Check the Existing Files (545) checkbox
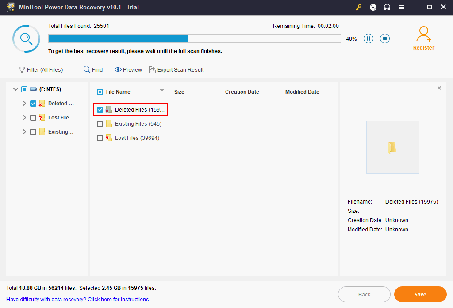Viewport: 453px width, 308px height. click(100, 124)
